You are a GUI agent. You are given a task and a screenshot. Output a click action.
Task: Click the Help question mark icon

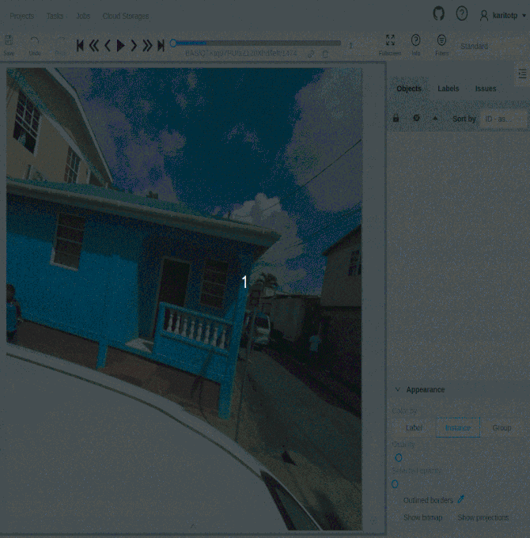(462, 13)
